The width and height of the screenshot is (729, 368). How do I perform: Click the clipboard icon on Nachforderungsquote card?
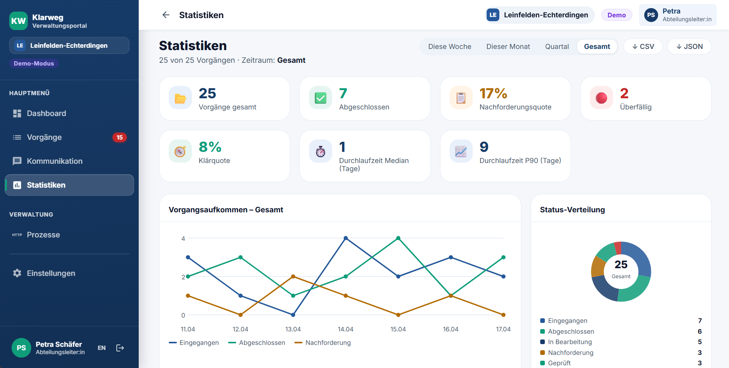pos(461,98)
